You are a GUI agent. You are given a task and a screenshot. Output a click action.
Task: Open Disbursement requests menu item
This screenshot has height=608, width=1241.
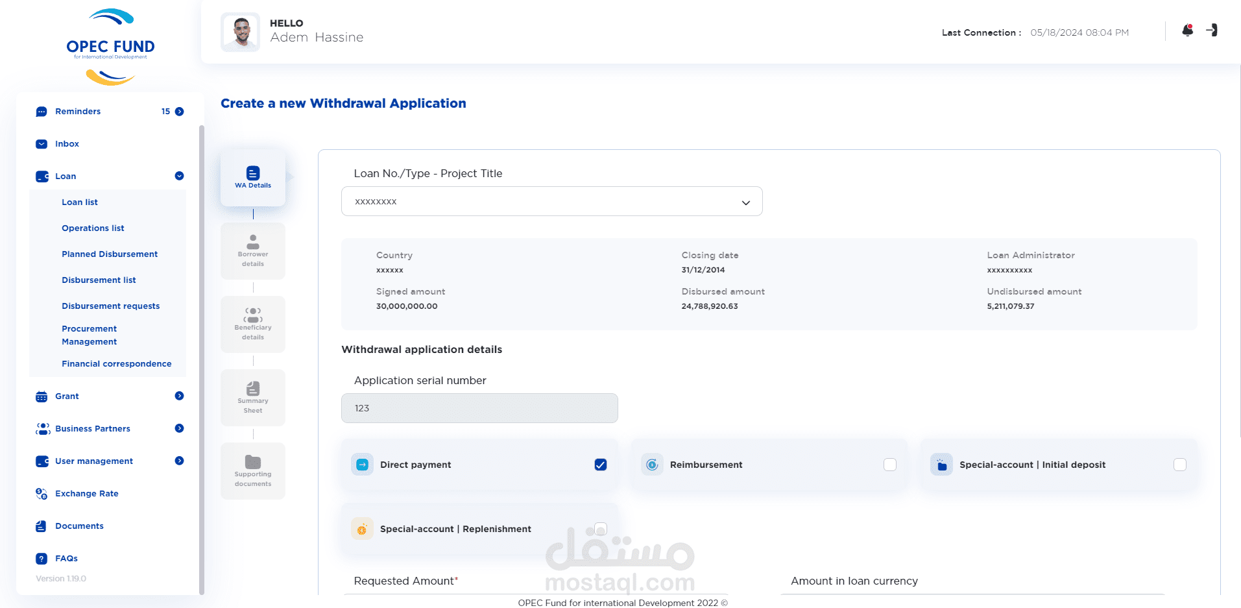point(110,306)
